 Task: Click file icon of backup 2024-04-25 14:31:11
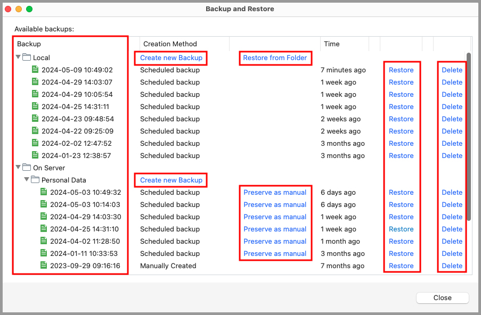pyautogui.click(x=35, y=106)
